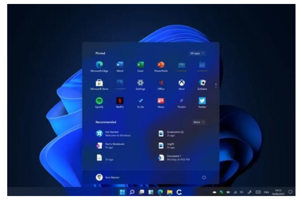The image size is (302, 200).
Task: Switch the ENG input language indicator
Action: [266, 192]
